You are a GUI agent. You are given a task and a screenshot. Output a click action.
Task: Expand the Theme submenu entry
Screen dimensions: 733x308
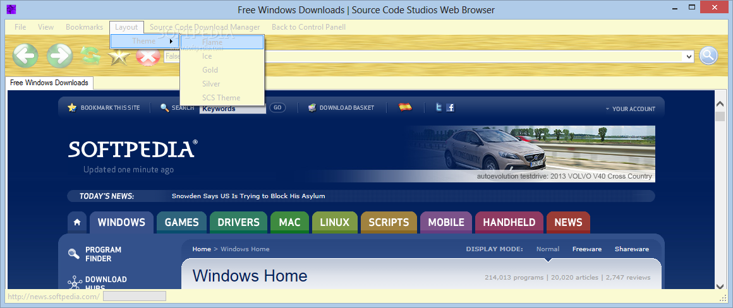[x=145, y=41]
